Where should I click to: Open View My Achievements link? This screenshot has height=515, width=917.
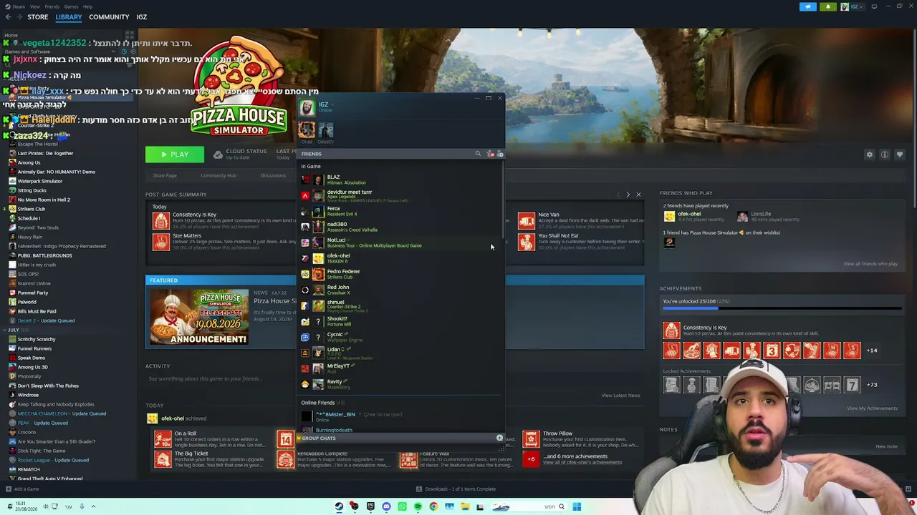872,408
